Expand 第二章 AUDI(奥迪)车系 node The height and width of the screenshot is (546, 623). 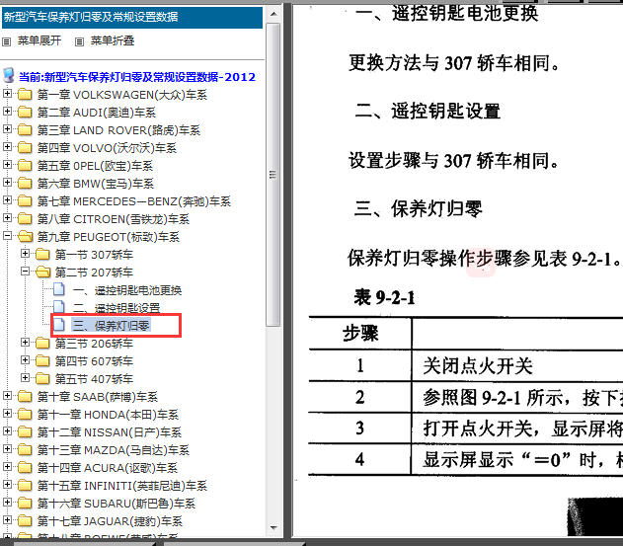pyautogui.click(x=7, y=112)
